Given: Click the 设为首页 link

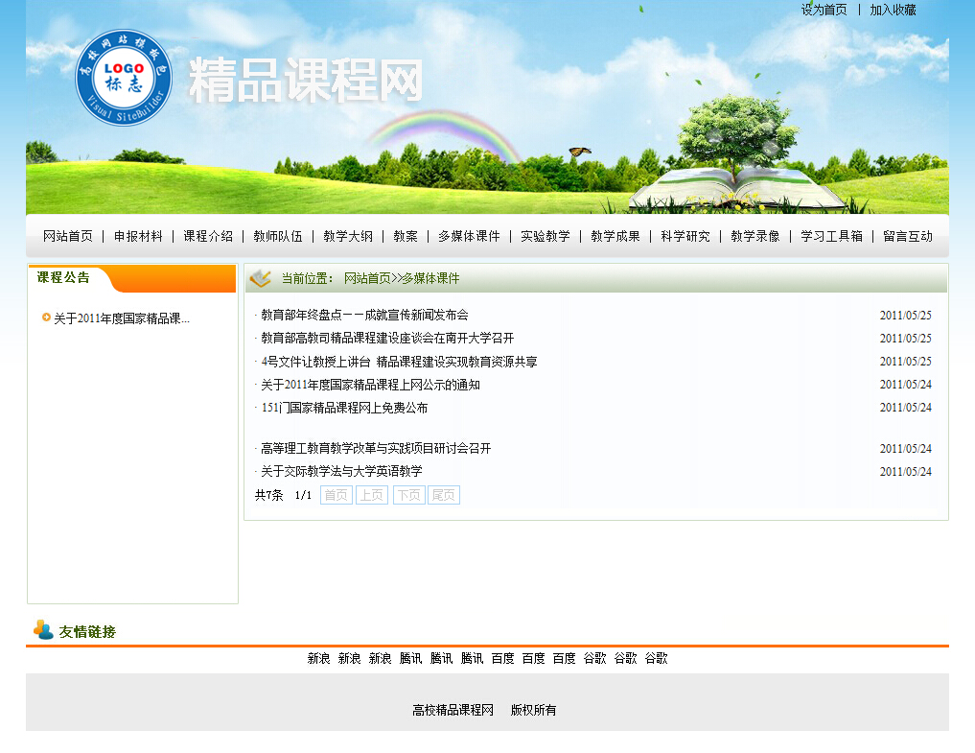Looking at the screenshot, I should click(x=824, y=10).
